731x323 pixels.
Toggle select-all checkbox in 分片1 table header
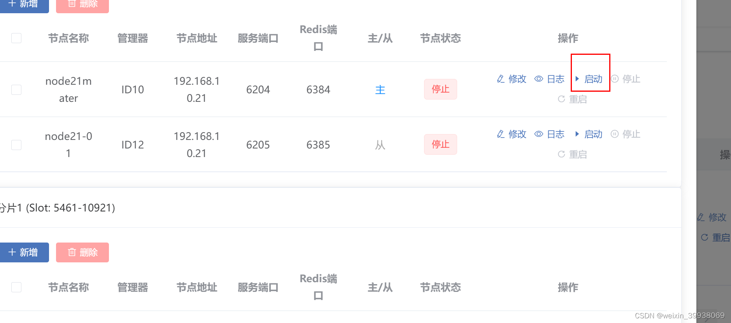[16, 287]
